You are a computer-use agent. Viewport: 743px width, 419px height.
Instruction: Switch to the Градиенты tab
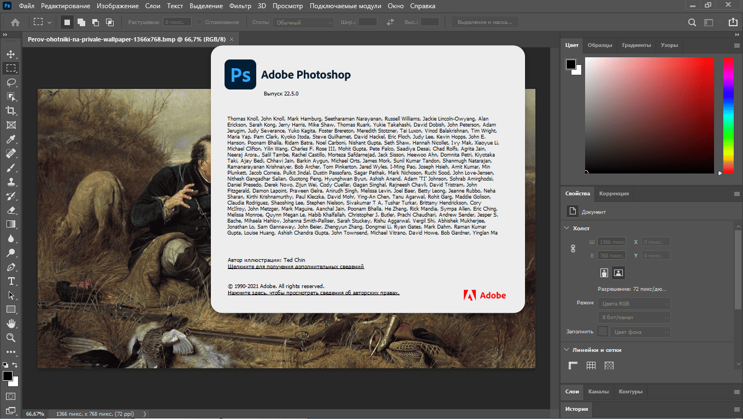[x=636, y=45]
